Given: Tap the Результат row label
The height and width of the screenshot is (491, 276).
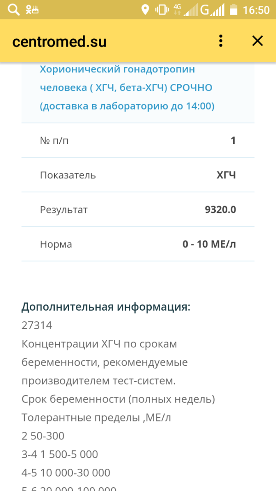Looking at the screenshot, I should pyautogui.click(x=64, y=210).
